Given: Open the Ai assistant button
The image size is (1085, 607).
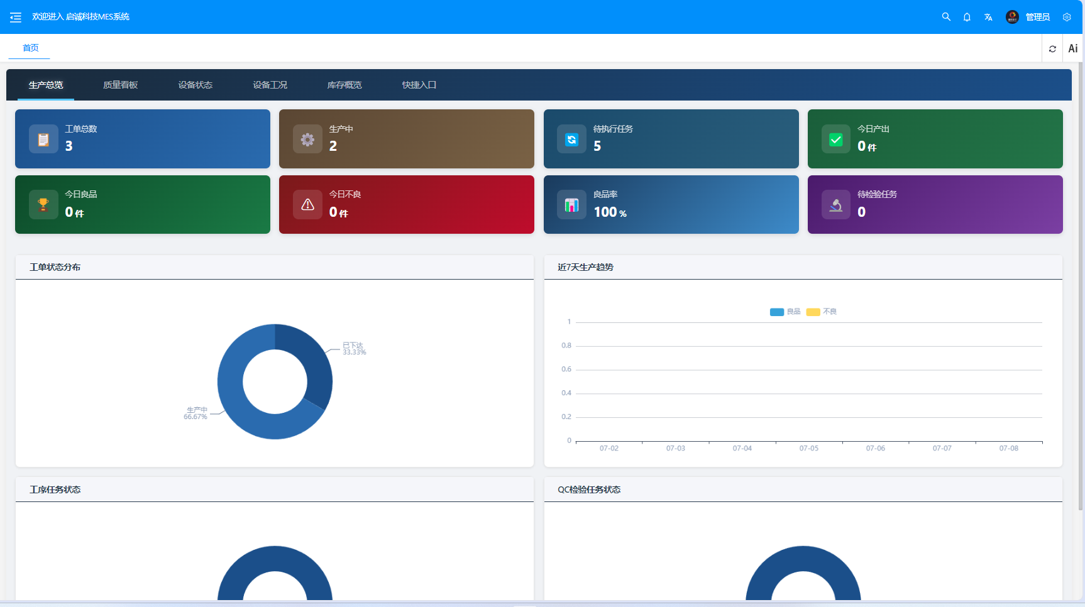Looking at the screenshot, I should click(1073, 48).
